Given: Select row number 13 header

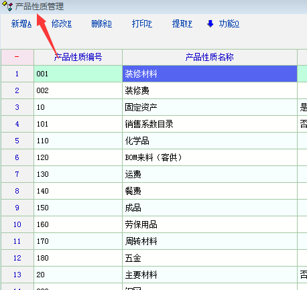Looking at the screenshot, I should pos(17,275).
